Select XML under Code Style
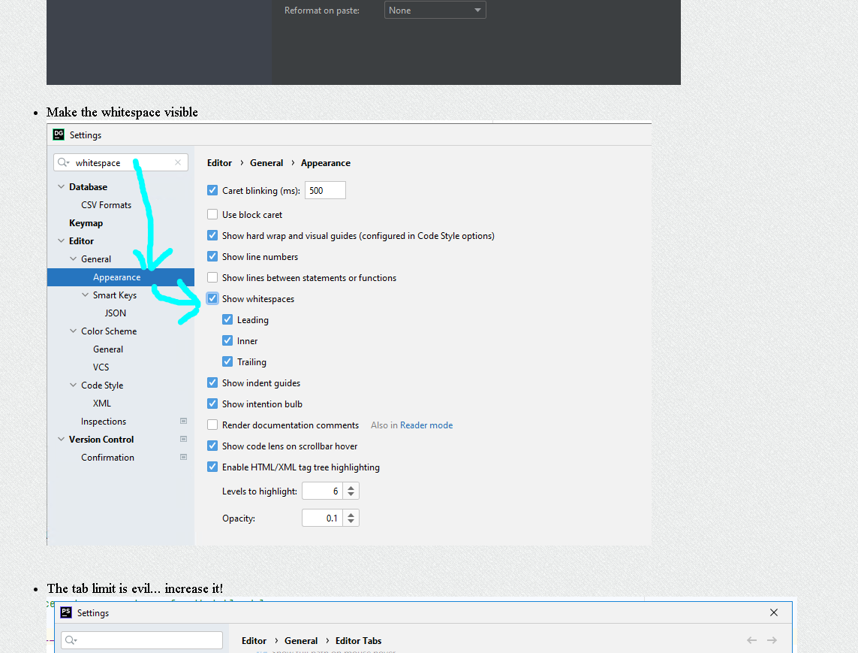This screenshot has width=858, height=653. 102,404
